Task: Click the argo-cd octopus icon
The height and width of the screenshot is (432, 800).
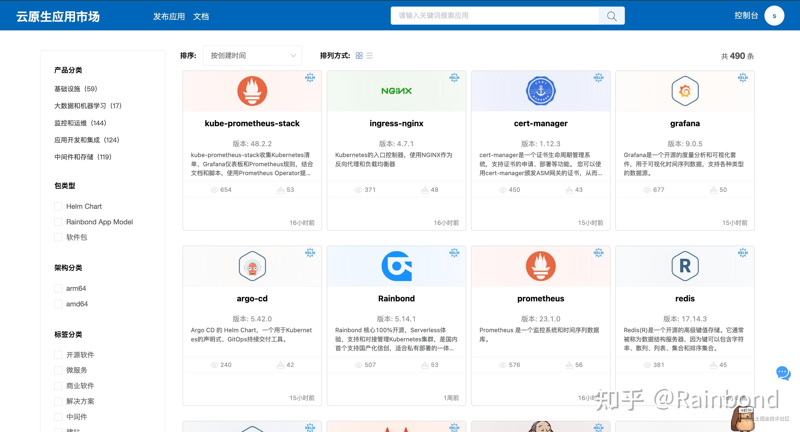Action: (x=252, y=266)
